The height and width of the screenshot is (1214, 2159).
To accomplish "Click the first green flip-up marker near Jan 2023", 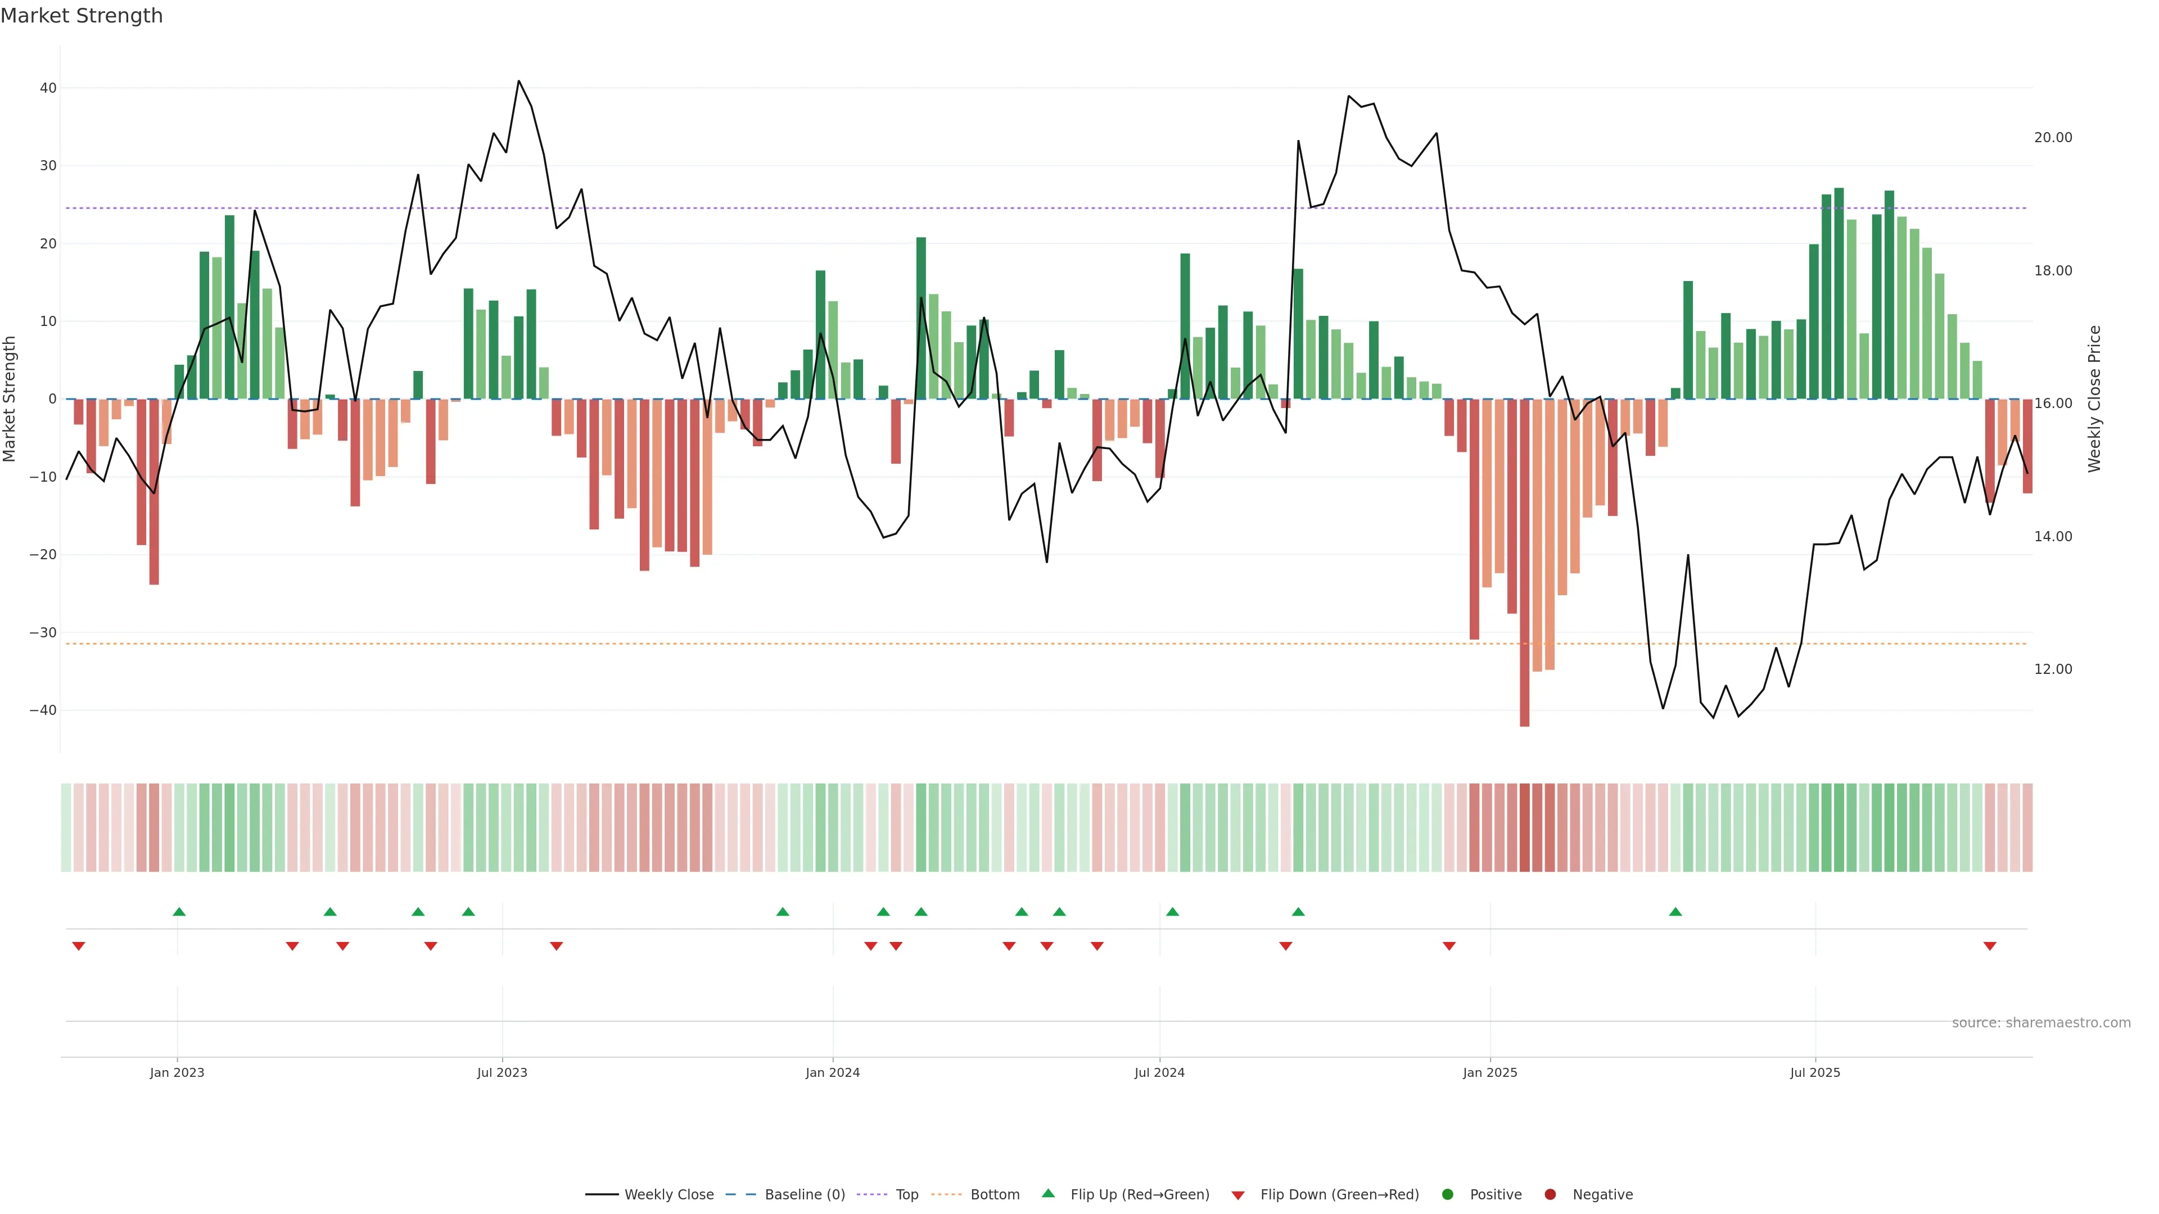I will click(x=179, y=912).
